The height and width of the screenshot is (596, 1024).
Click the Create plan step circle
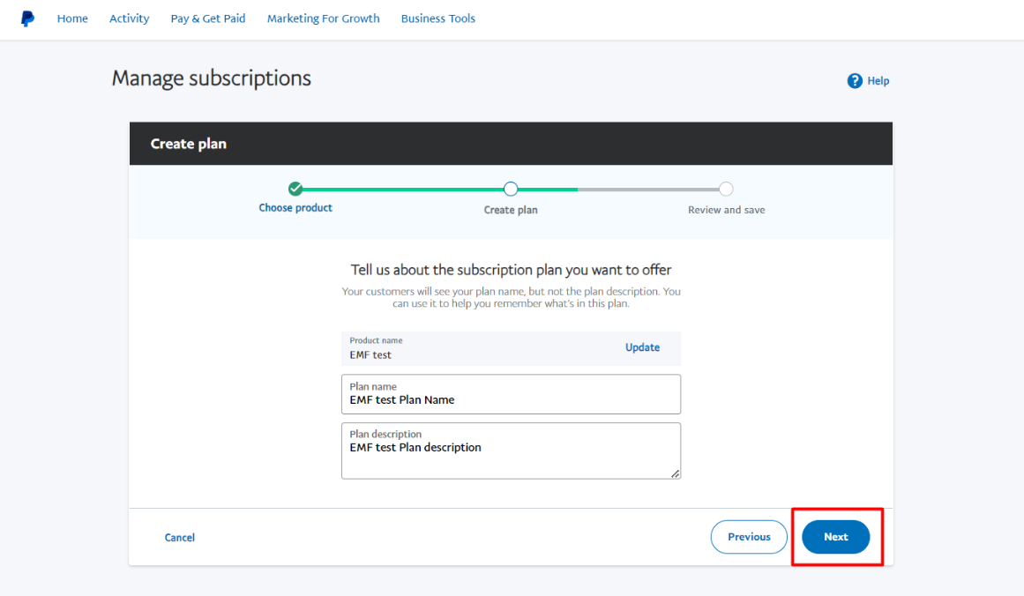point(511,189)
